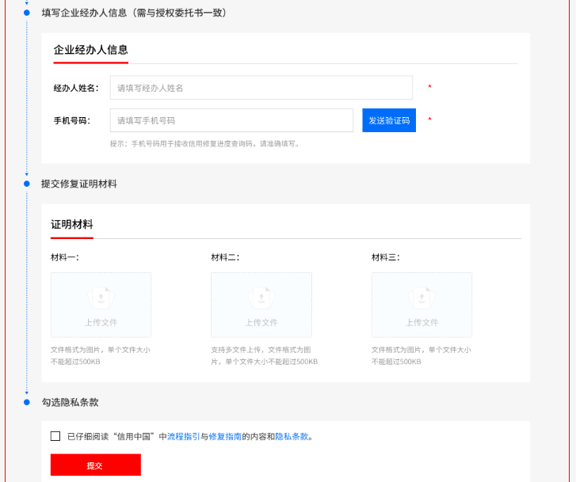Check the privacy terms agreement checkbox
576x482 pixels.
pyautogui.click(x=55, y=436)
